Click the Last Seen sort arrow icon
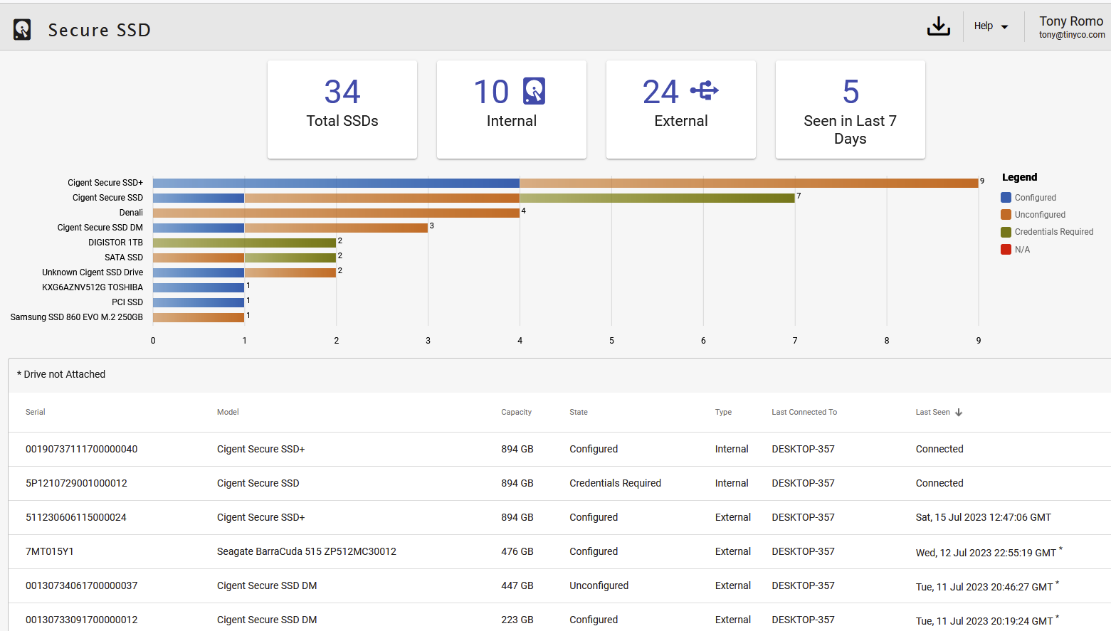Image resolution: width=1111 pixels, height=631 pixels. pyautogui.click(x=959, y=413)
